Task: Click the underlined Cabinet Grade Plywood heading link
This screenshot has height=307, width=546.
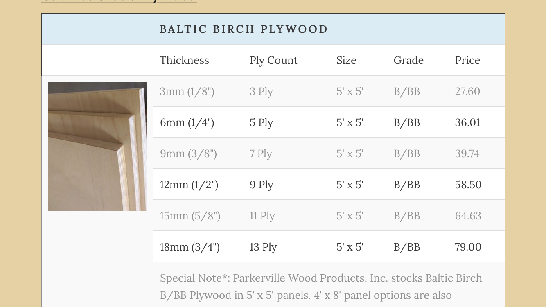Action: [x=119, y=1]
